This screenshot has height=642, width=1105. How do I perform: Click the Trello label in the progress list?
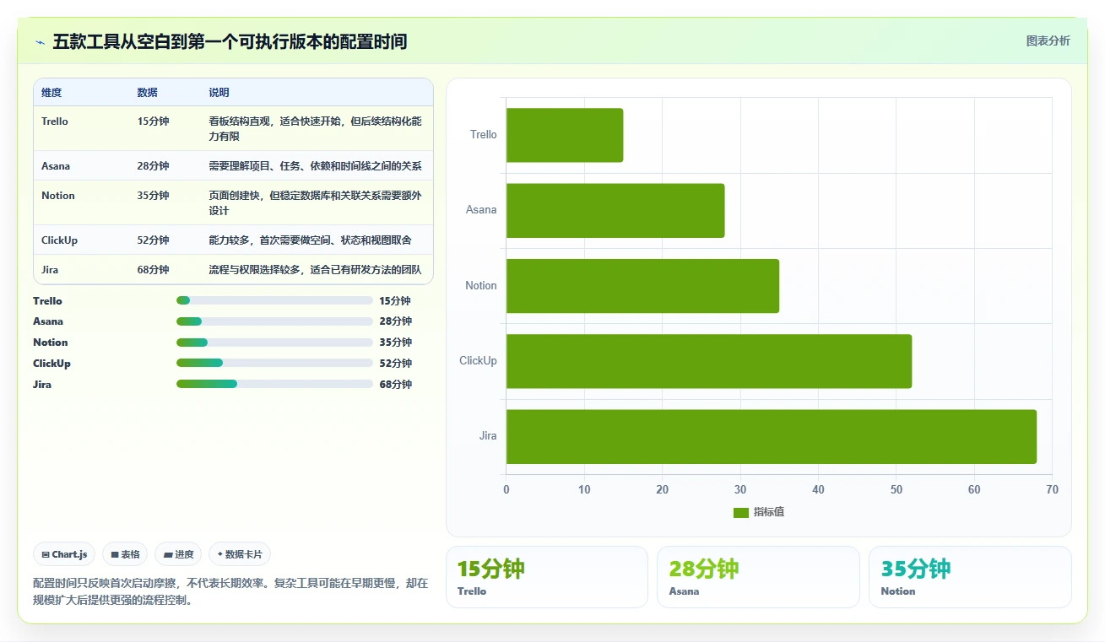[47, 301]
